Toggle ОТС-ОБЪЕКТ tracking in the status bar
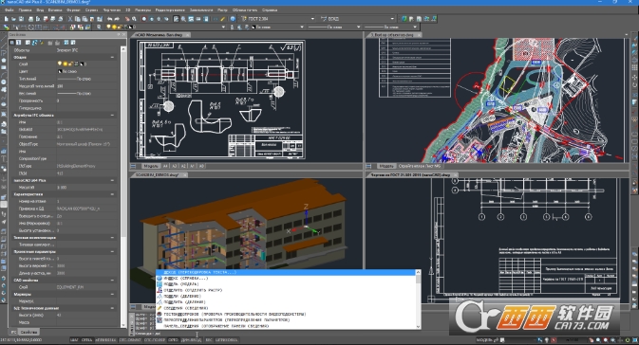The height and width of the screenshot is (345, 639). click(130, 339)
